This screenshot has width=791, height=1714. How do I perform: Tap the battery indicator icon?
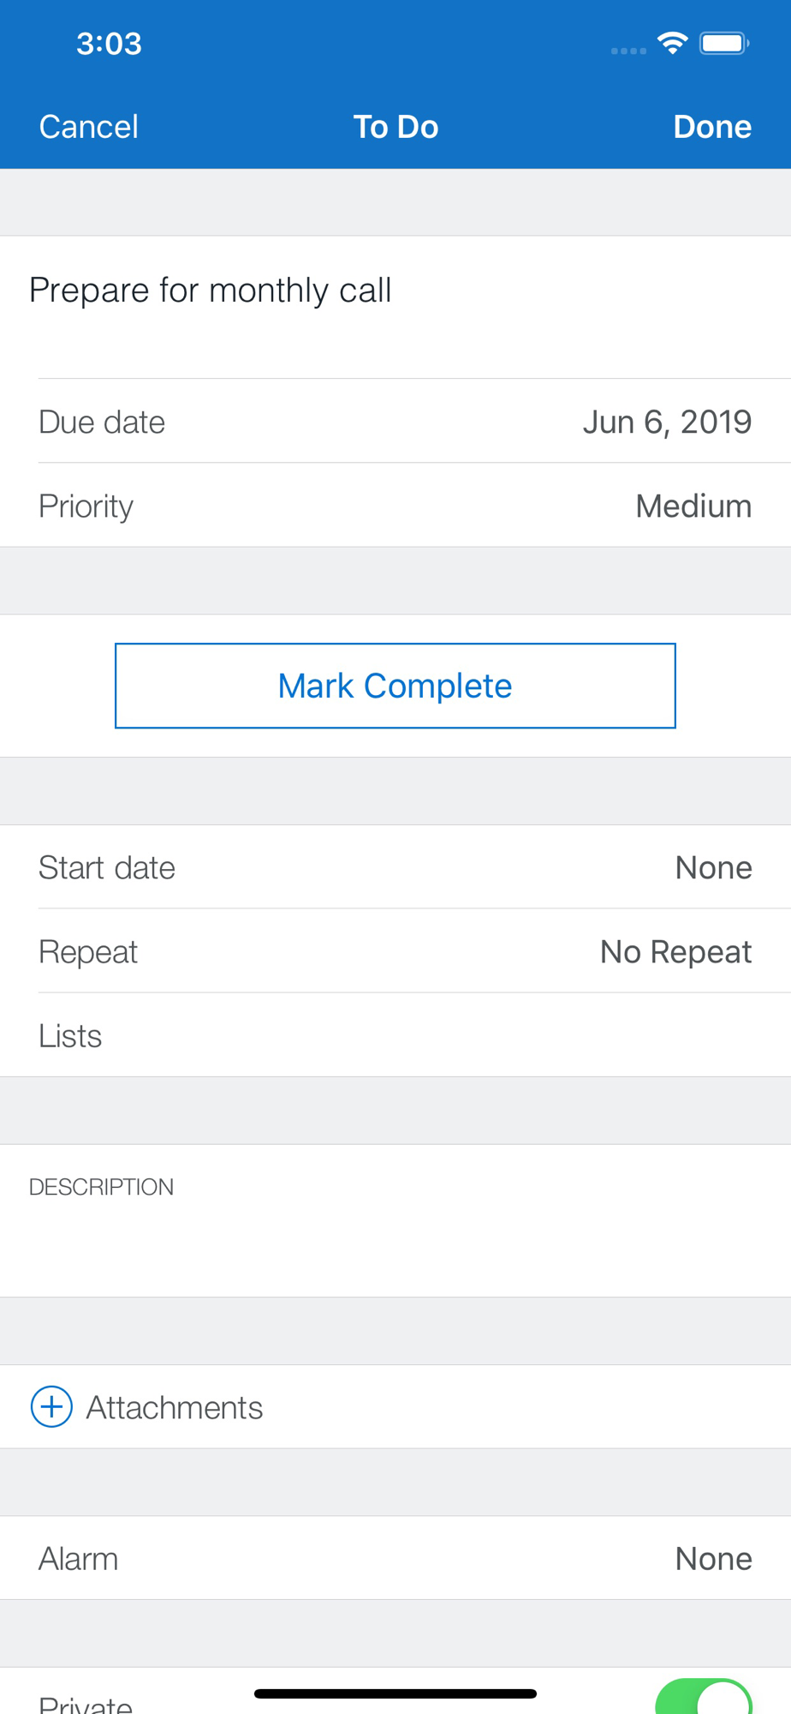(x=724, y=43)
